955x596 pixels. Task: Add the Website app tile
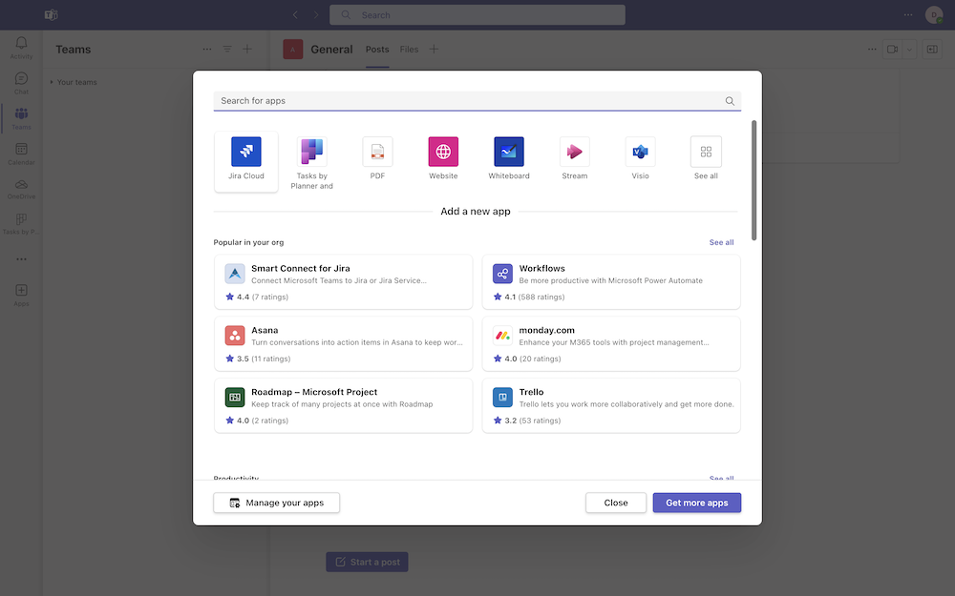coord(443,159)
